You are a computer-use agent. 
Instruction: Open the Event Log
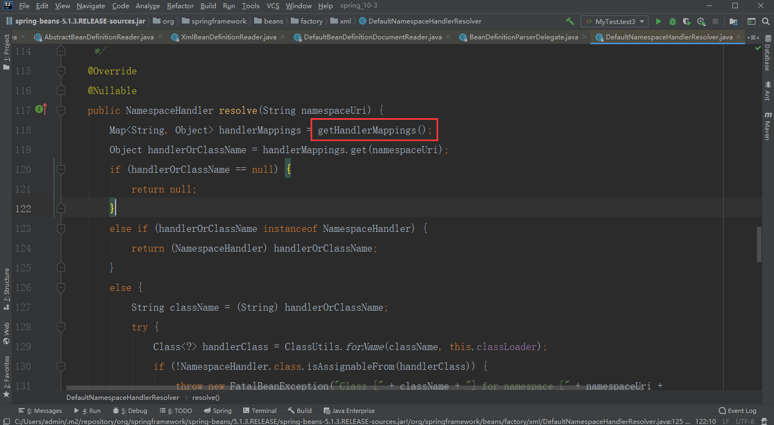coord(737,411)
